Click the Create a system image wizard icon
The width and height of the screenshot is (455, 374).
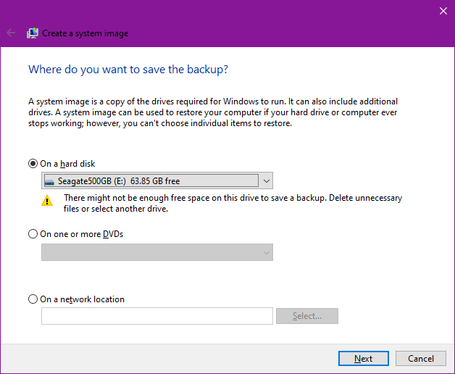pyautogui.click(x=33, y=33)
